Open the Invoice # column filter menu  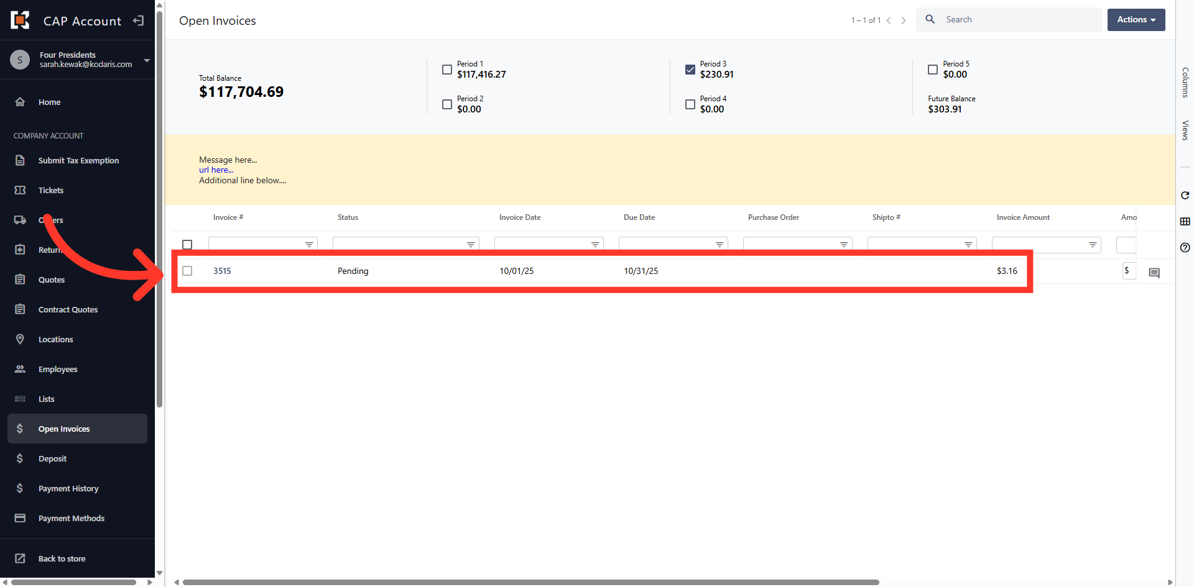(309, 245)
